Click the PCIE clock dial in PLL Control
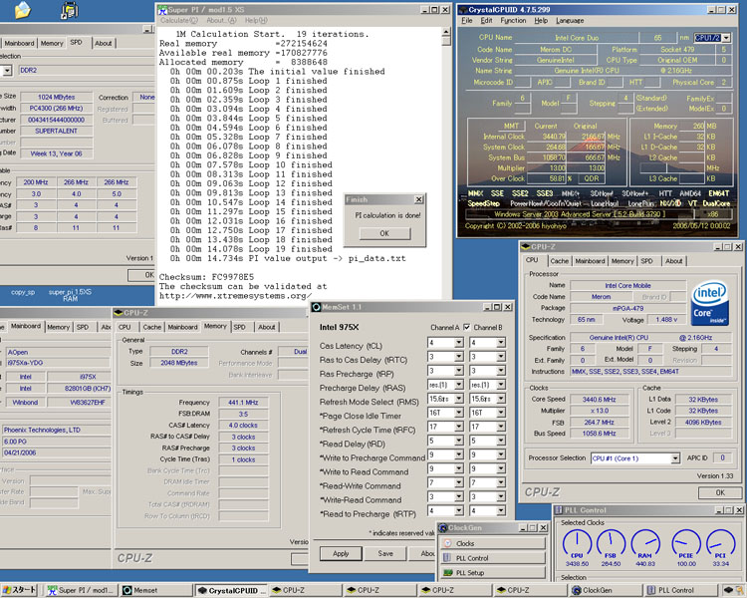 tap(686, 542)
